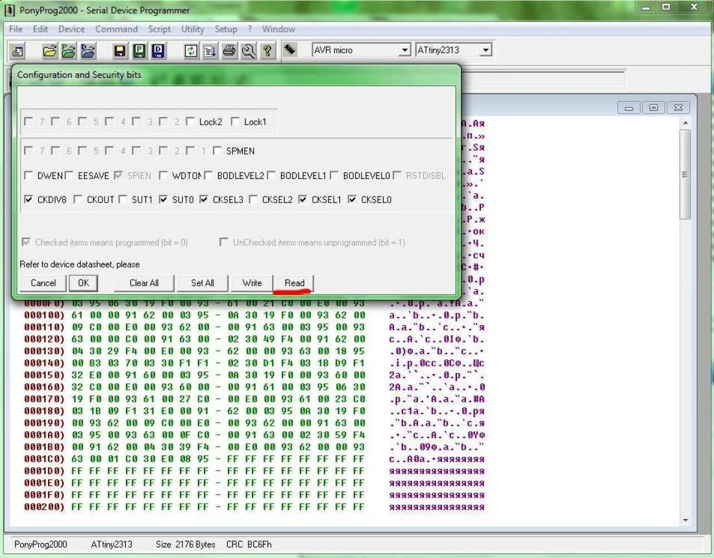The width and height of the screenshot is (714, 558).
Task: Click the Reload Files icon
Action: click(x=191, y=51)
